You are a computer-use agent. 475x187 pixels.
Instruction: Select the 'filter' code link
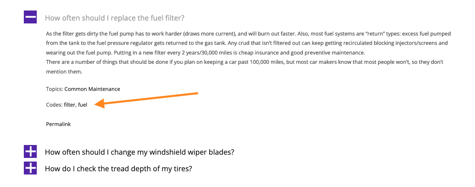point(69,105)
